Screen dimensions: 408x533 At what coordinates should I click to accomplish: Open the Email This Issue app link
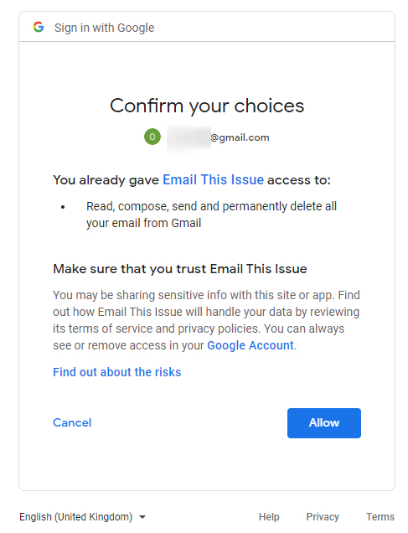213,179
